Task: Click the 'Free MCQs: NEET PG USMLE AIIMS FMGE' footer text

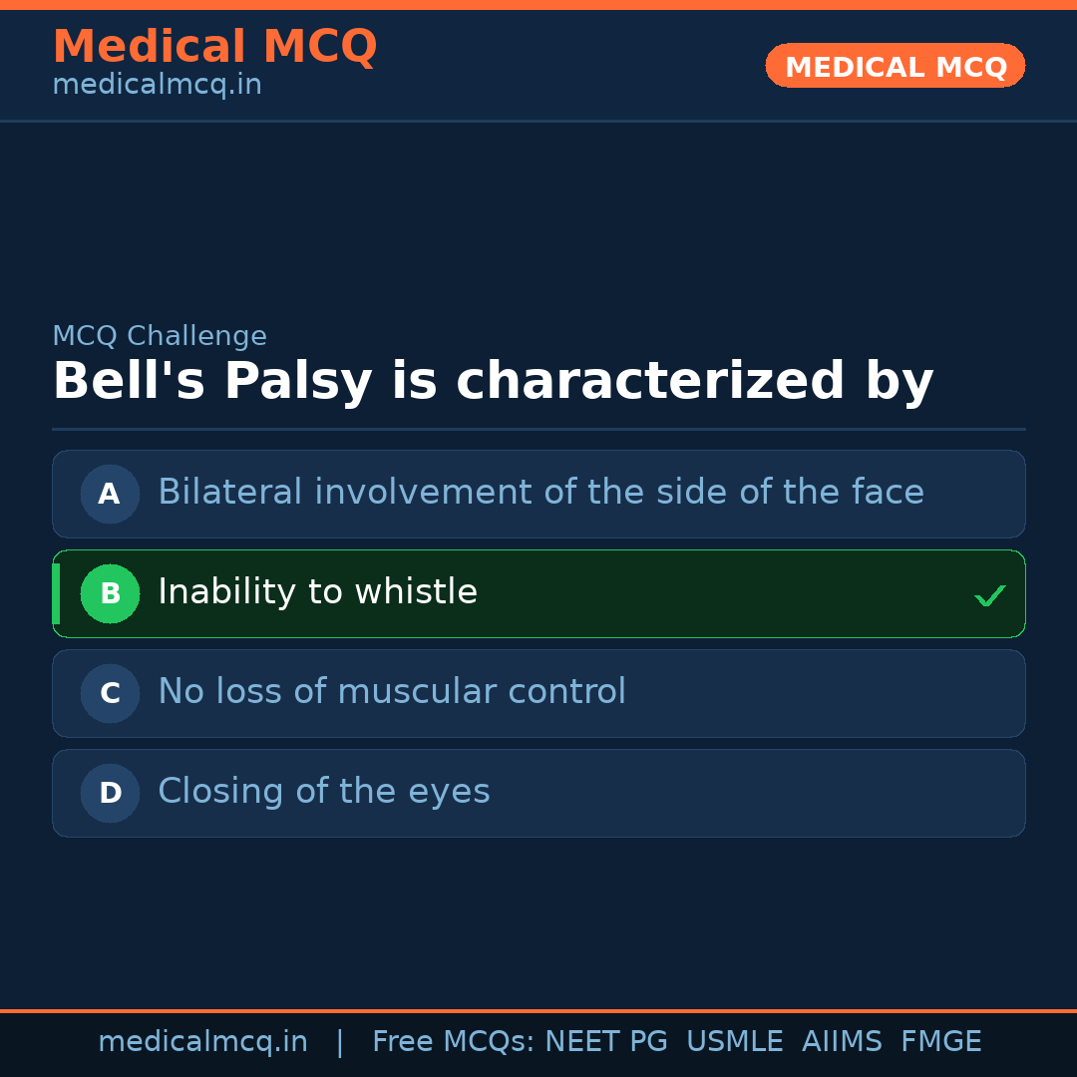Action: 676,1042
